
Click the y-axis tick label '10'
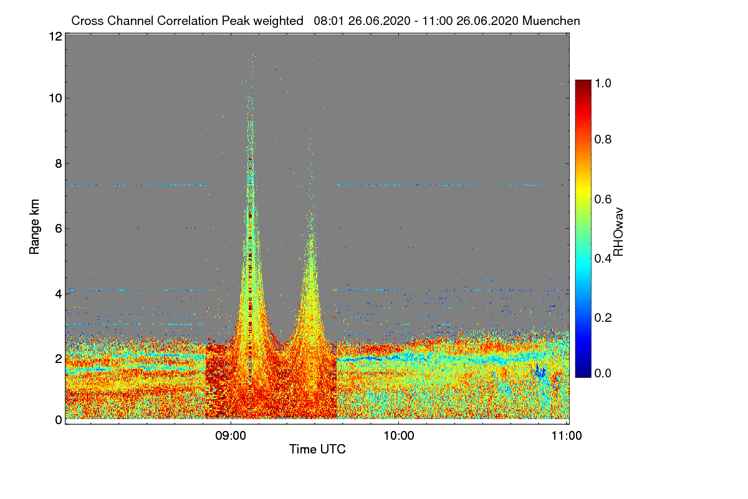[x=54, y=98]
